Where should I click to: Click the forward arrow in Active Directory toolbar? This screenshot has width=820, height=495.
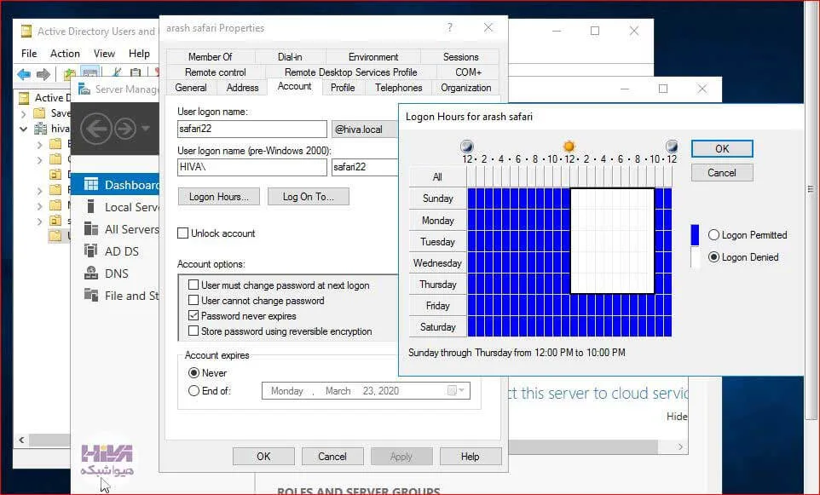(43, 74)
